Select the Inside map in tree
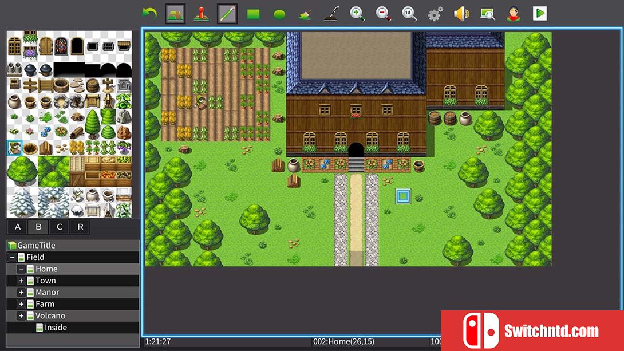 (x=73, y=328)
